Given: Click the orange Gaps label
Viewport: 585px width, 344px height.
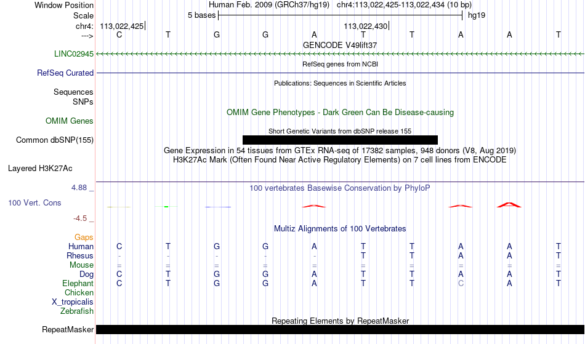Looking at the screenshot, I should pyautogui.click(x=84, y=237).
